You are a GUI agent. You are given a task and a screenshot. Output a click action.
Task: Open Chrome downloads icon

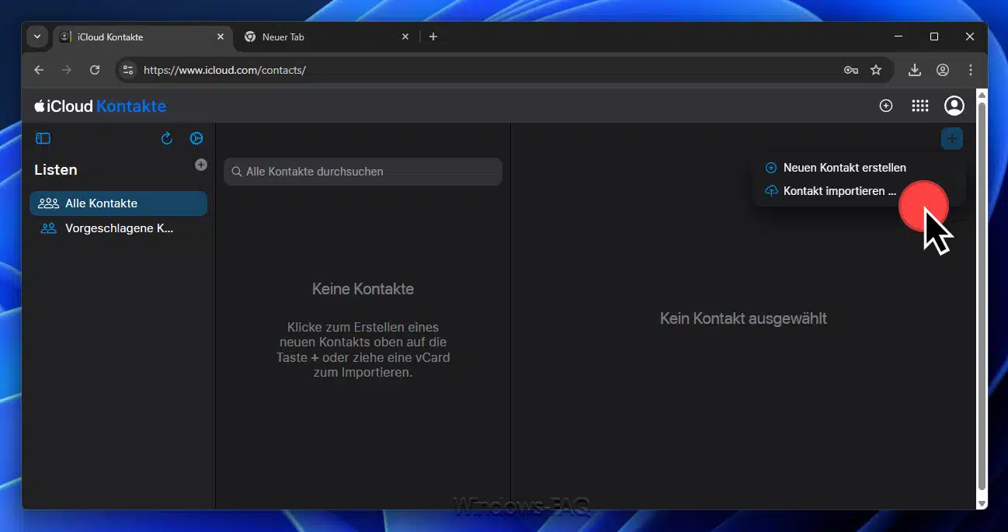[x=915, y=70]
